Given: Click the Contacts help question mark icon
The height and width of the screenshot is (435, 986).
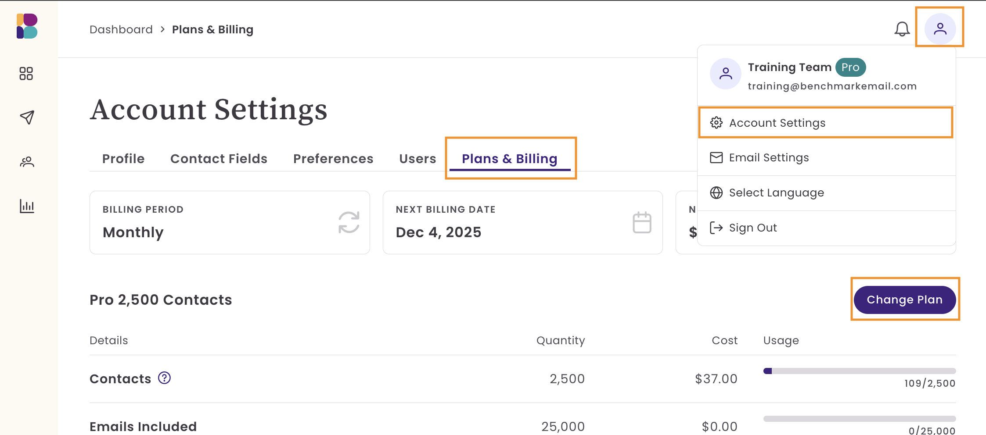Looking at the screenshot, I should [164, 378].
